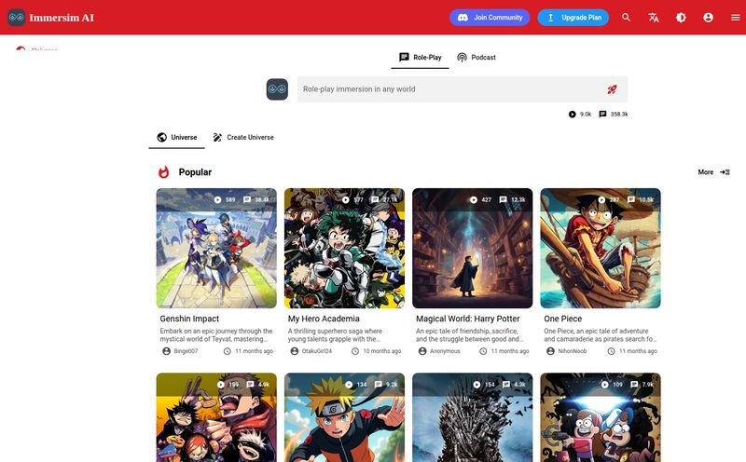Click author NihonNoob user icon

[550, 351]
